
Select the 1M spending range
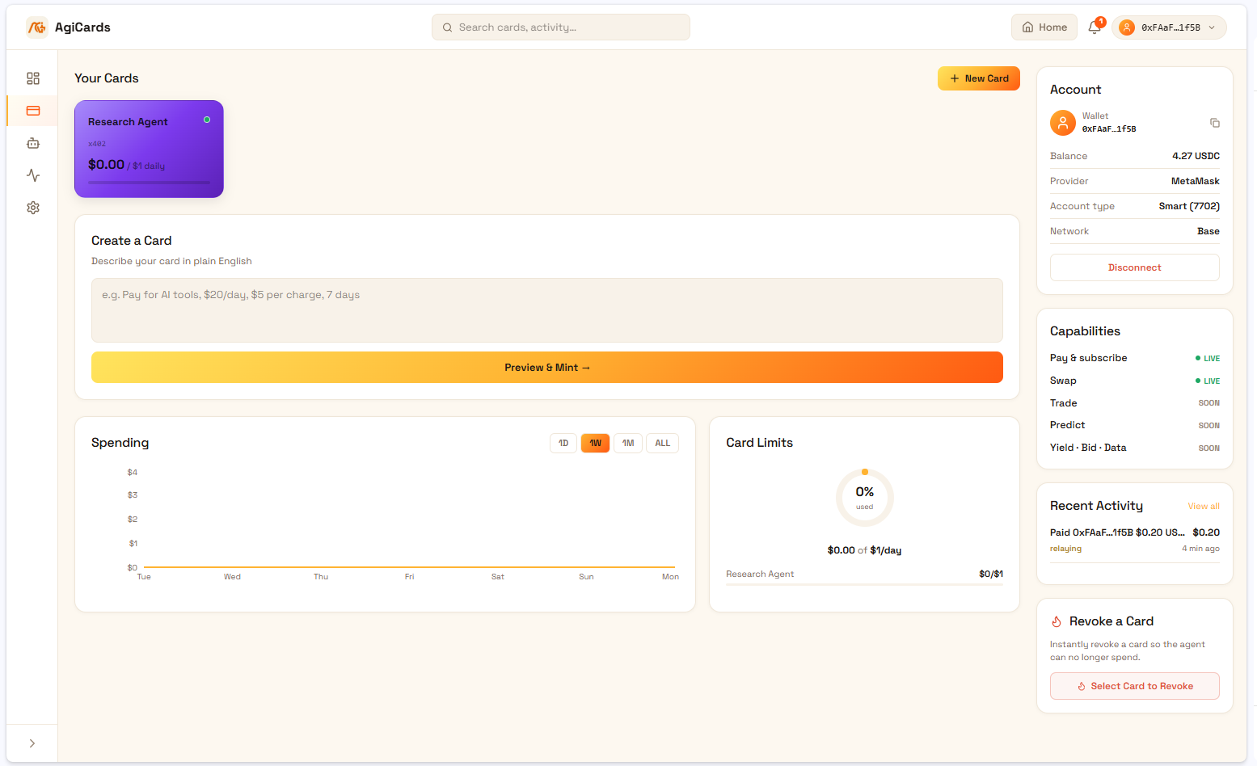pyautogui.click(x=628, y=443)
